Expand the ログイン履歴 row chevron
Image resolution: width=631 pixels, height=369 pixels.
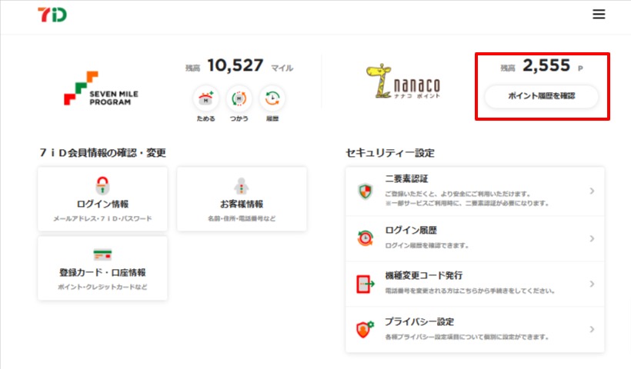coord(591,238)
